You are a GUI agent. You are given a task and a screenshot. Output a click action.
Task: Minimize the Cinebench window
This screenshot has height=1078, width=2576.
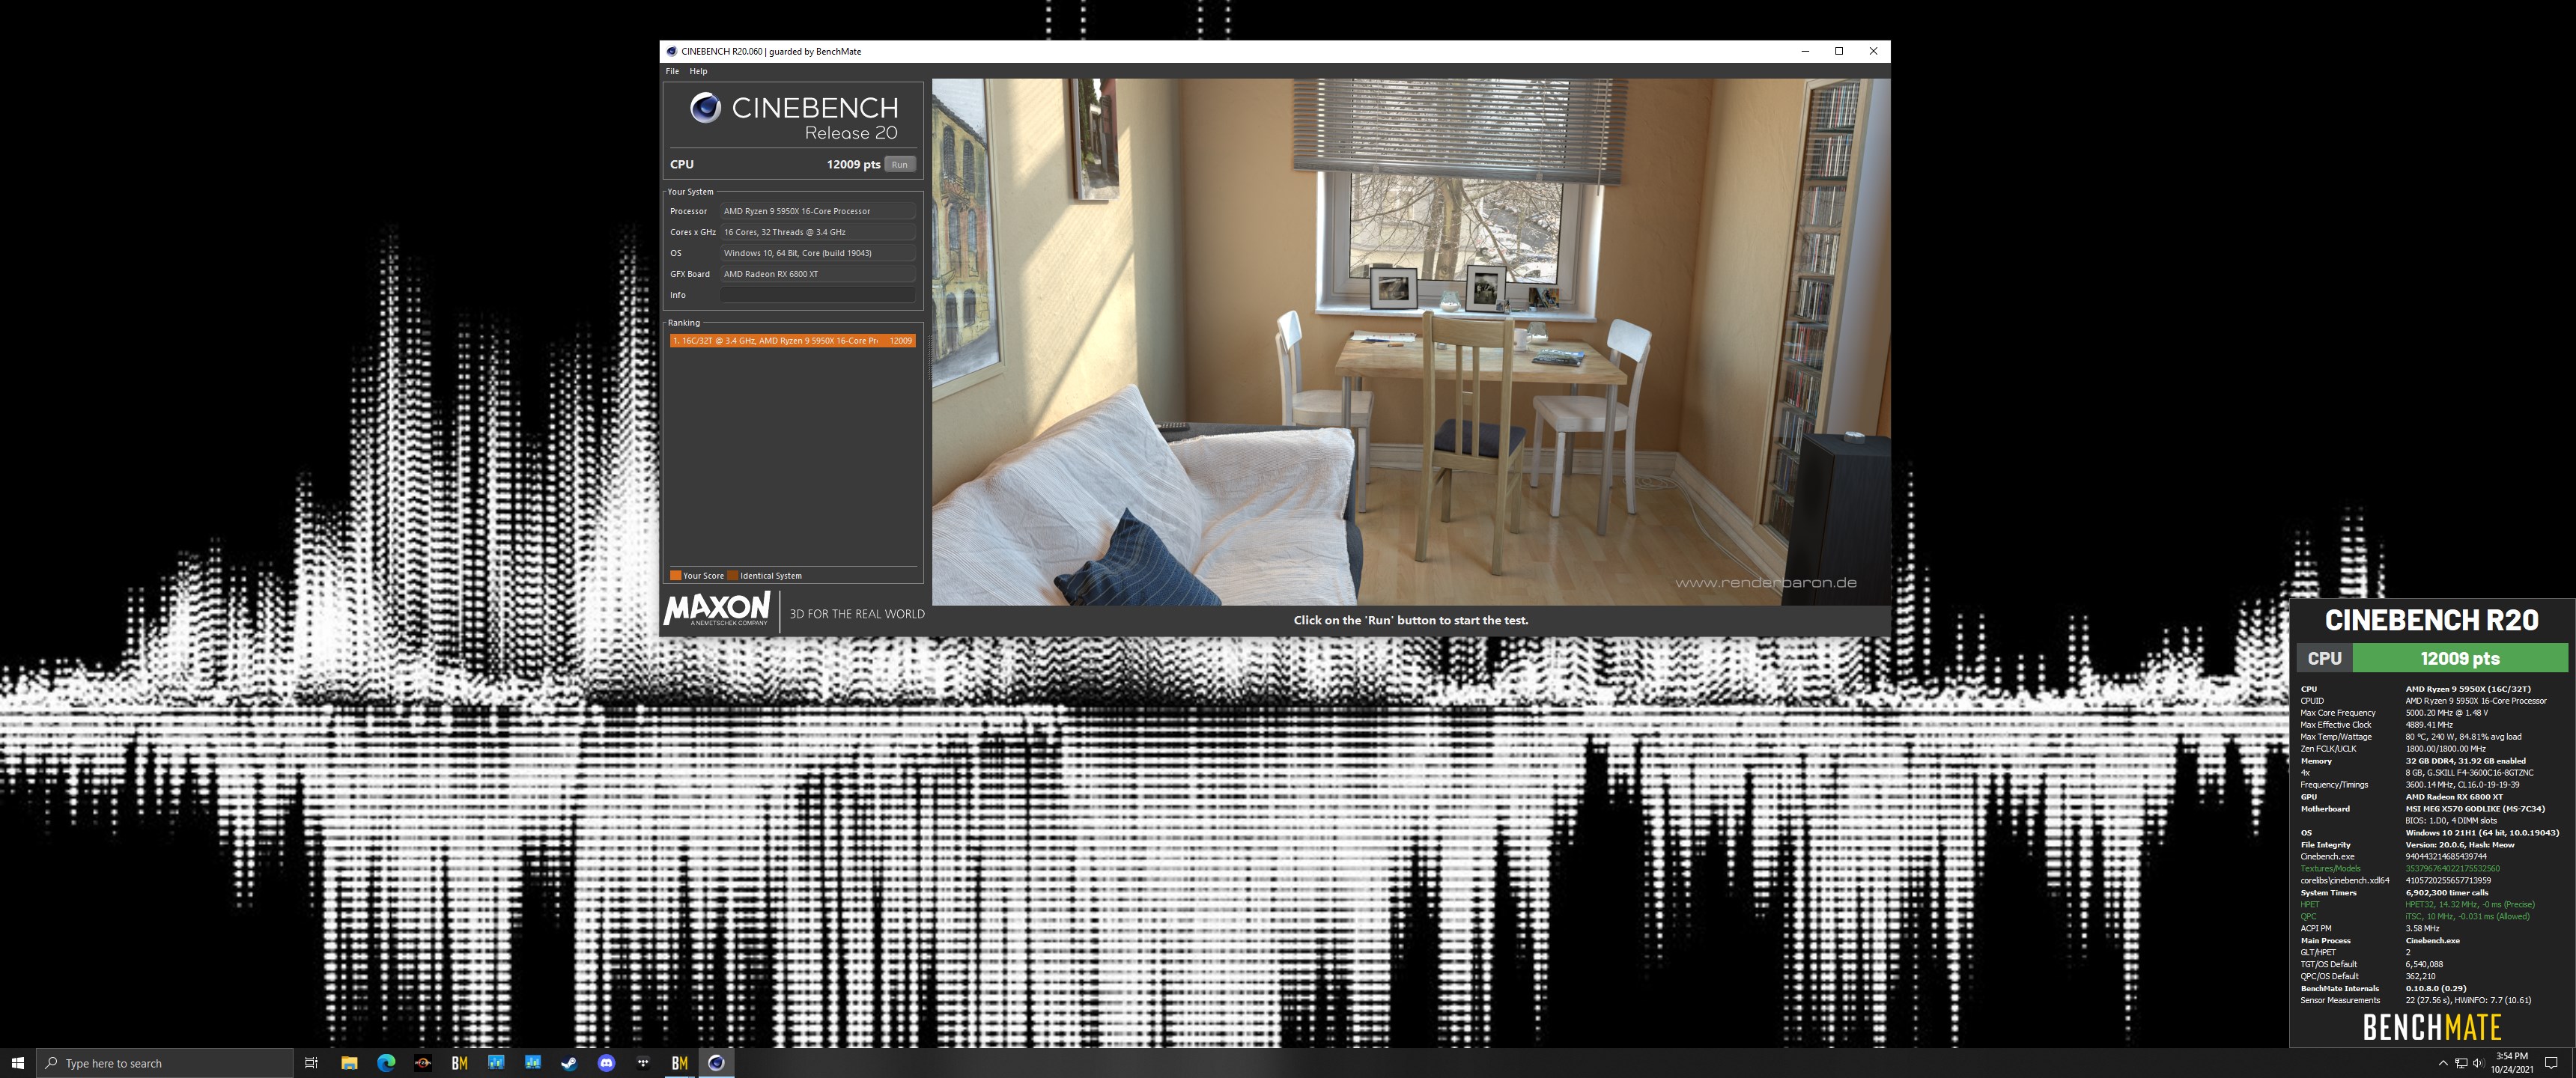click(1805, 51)
